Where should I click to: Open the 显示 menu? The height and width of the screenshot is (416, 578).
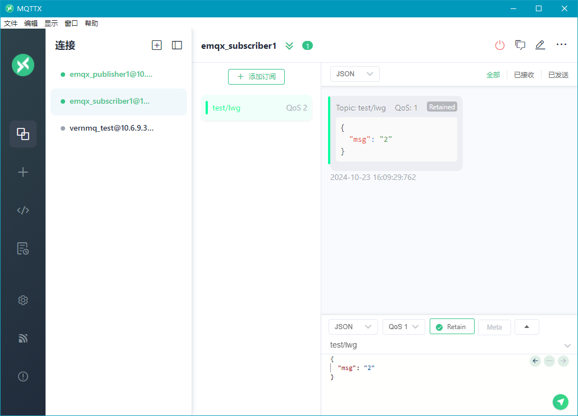[x=51, y=23]
